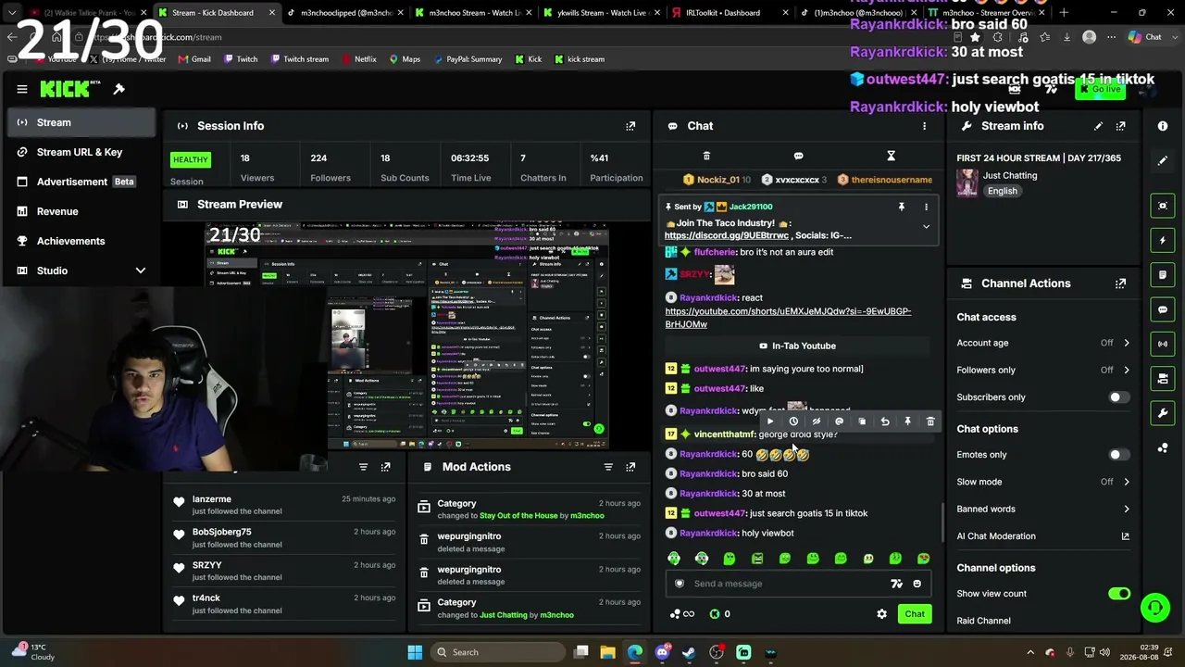Edit the stream info with the pencil icon
This screenshot has width=1185, height=667.
pyautogui.click(x=1098, y=126)
